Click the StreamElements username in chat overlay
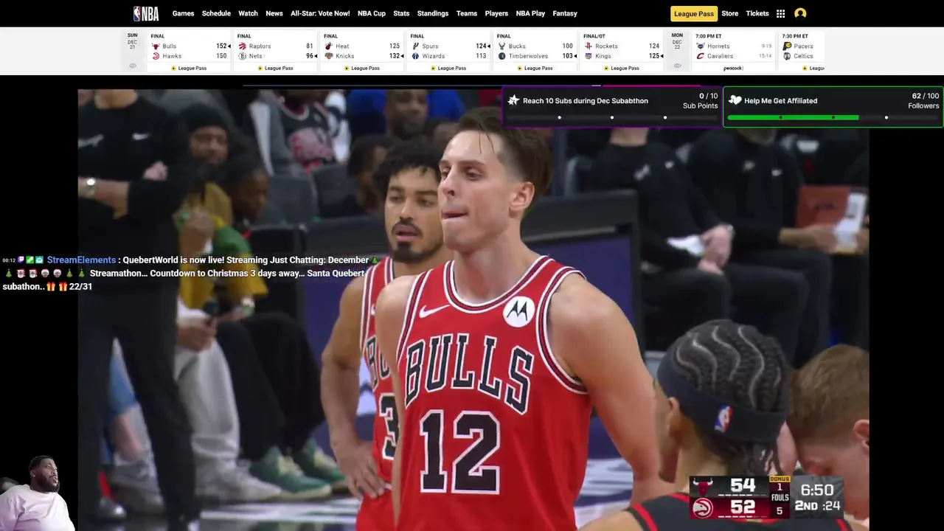This screenshot has width=944, height=531. pyautogui.click(x=81, y=260)
